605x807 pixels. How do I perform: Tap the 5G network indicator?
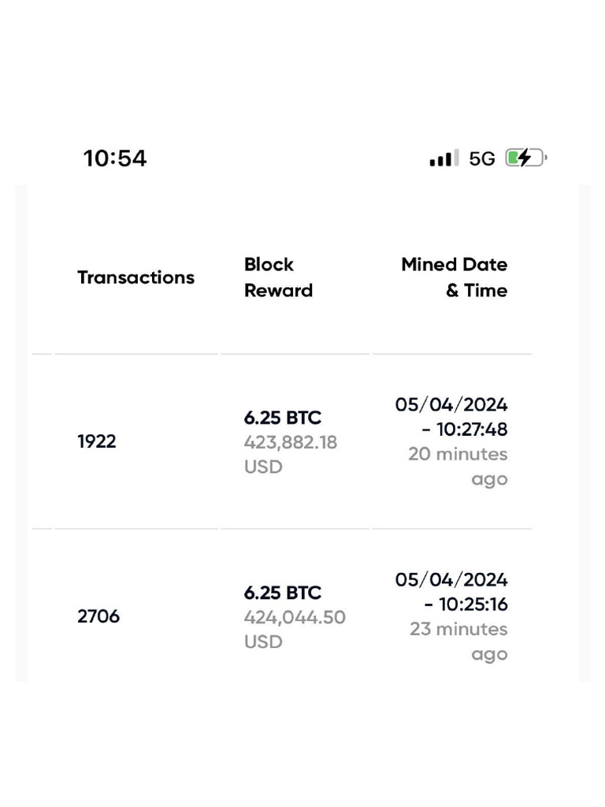(x=482, y=158)
